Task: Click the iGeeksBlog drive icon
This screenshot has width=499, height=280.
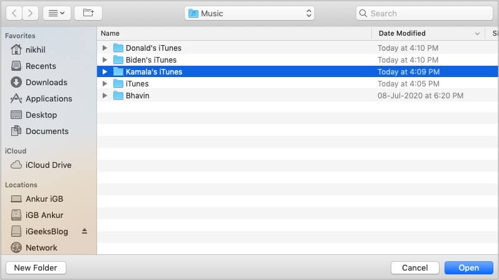Action: pyautogui.click(x=16, y=231)
